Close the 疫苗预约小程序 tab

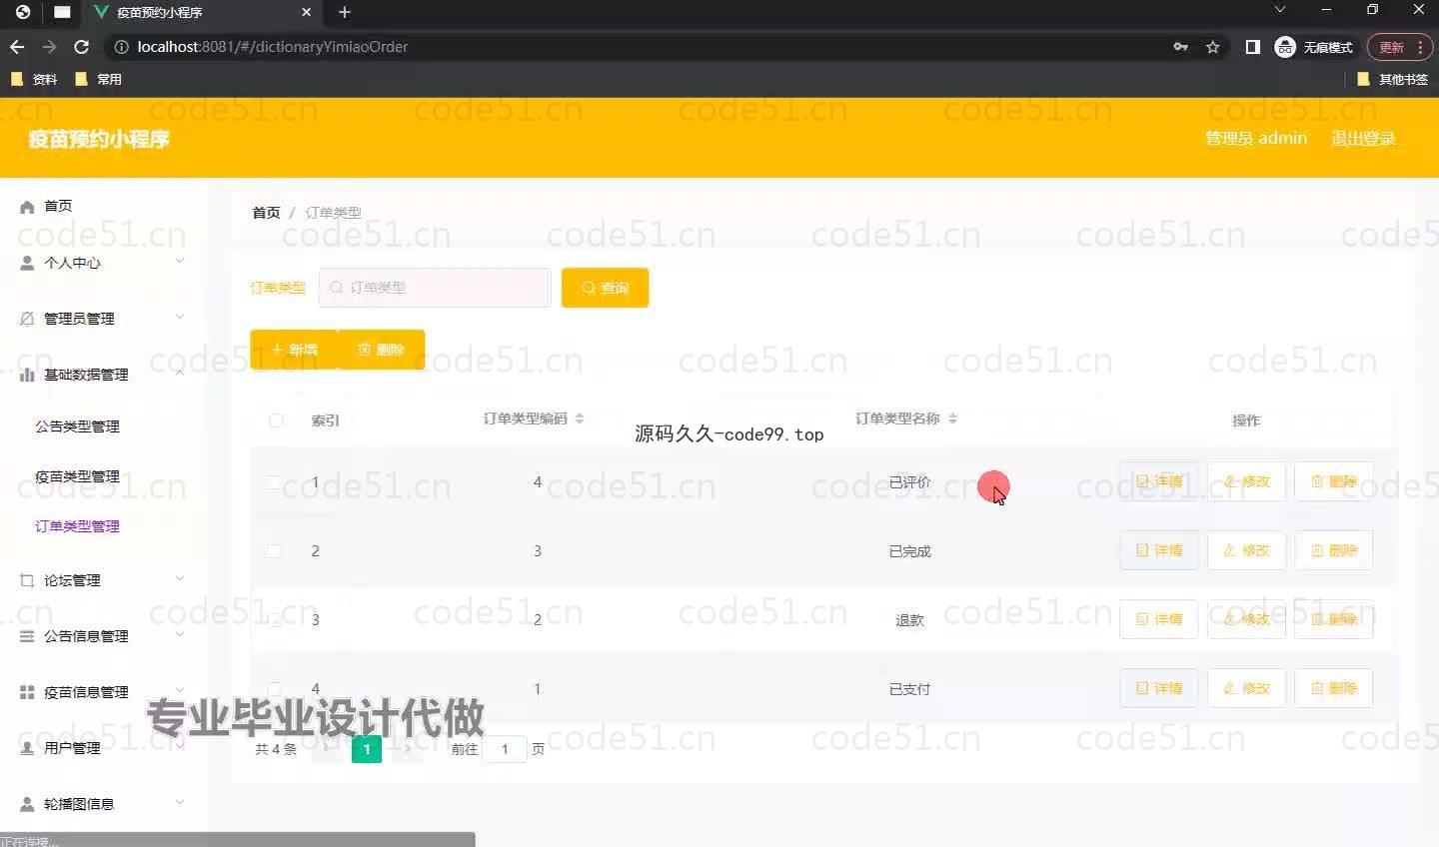307,12
